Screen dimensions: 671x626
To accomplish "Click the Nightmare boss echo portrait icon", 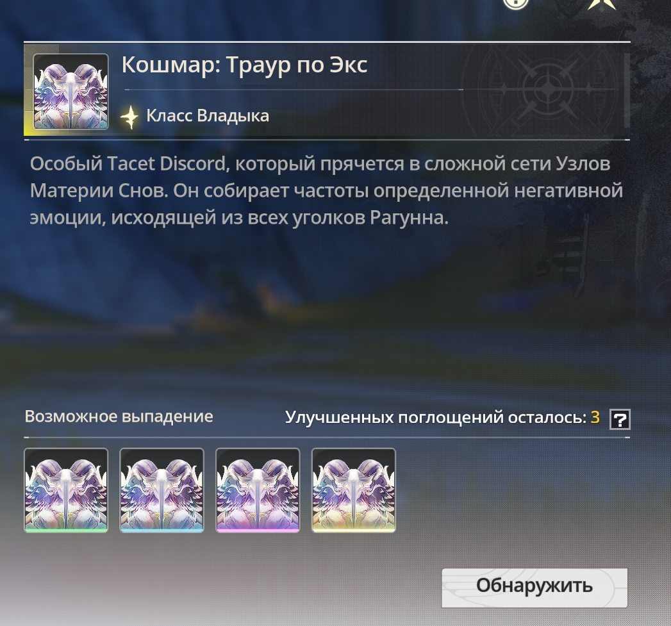I will 70,91.
